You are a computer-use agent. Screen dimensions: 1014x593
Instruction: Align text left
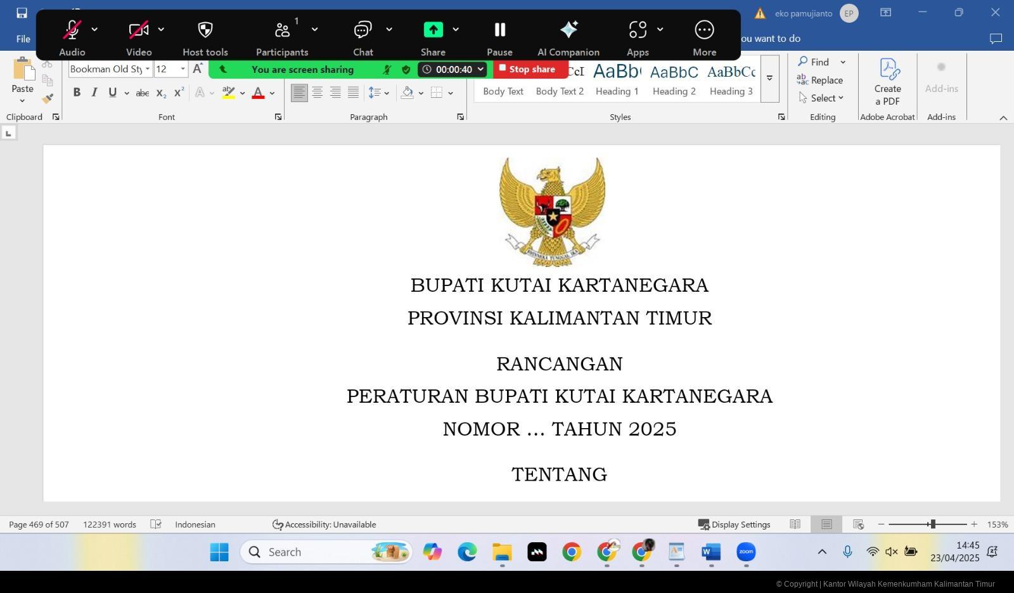point(299,93)
